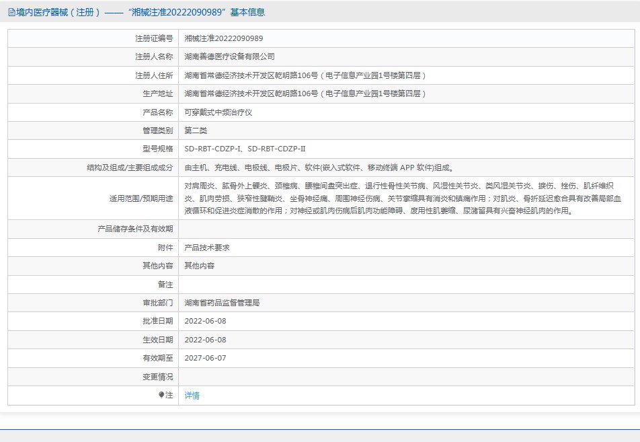Viewport: 640px width, 442px height.
Task: Click registration number 湘械注准20222090989 in table
Action: coord(224,38)
